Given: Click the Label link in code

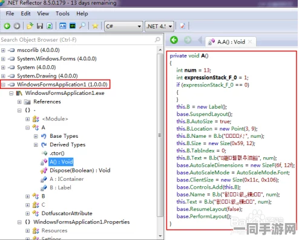Looking at the screenshot, I should (215, 107).
